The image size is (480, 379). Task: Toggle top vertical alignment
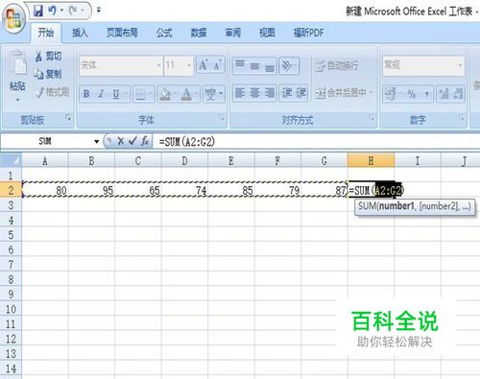pos(240,65)
